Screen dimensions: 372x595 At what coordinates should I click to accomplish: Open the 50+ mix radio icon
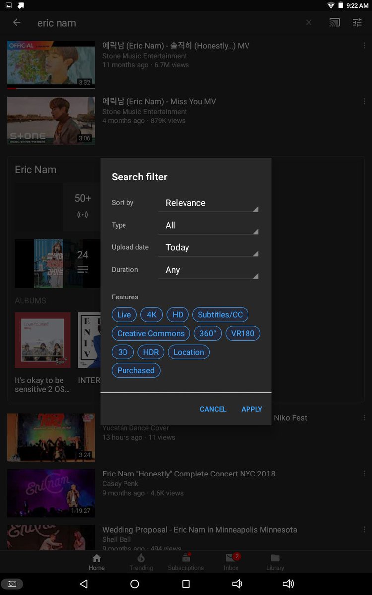pos(83,215)
